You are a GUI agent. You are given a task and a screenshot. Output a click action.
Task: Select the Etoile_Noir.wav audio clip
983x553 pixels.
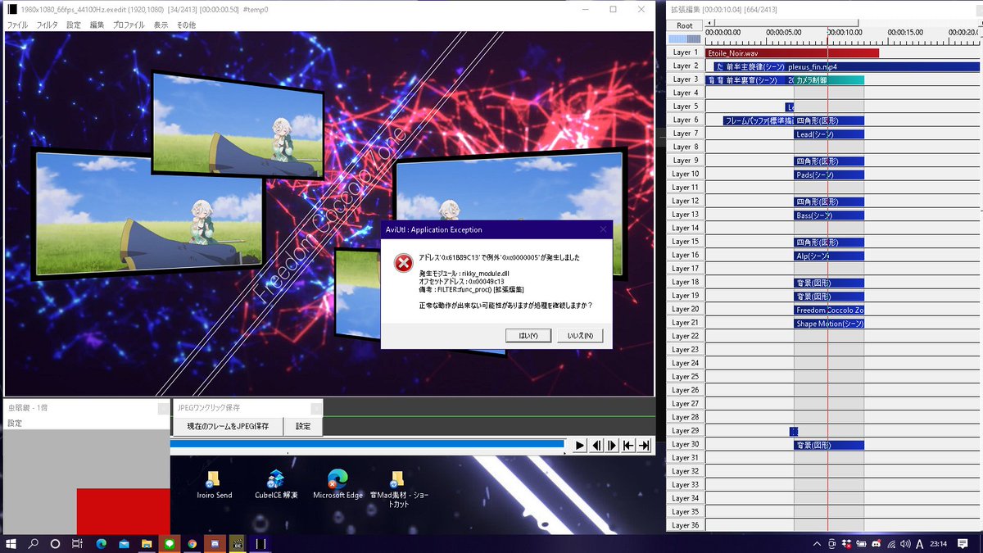pyautogui.click(x=791, y=52)
